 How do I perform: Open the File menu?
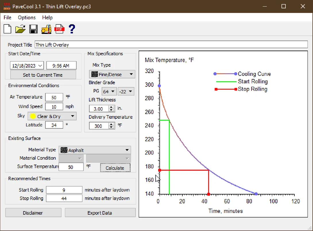(x=7, y=18)
